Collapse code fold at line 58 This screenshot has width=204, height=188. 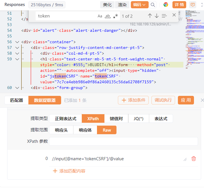17,54
